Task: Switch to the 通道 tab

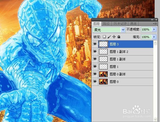Action: click(133, 24)
